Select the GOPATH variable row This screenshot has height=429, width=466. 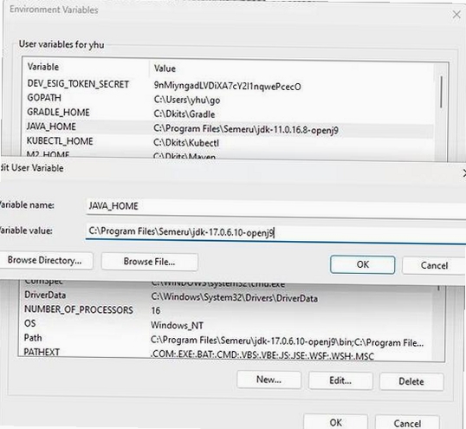(229, 99)
